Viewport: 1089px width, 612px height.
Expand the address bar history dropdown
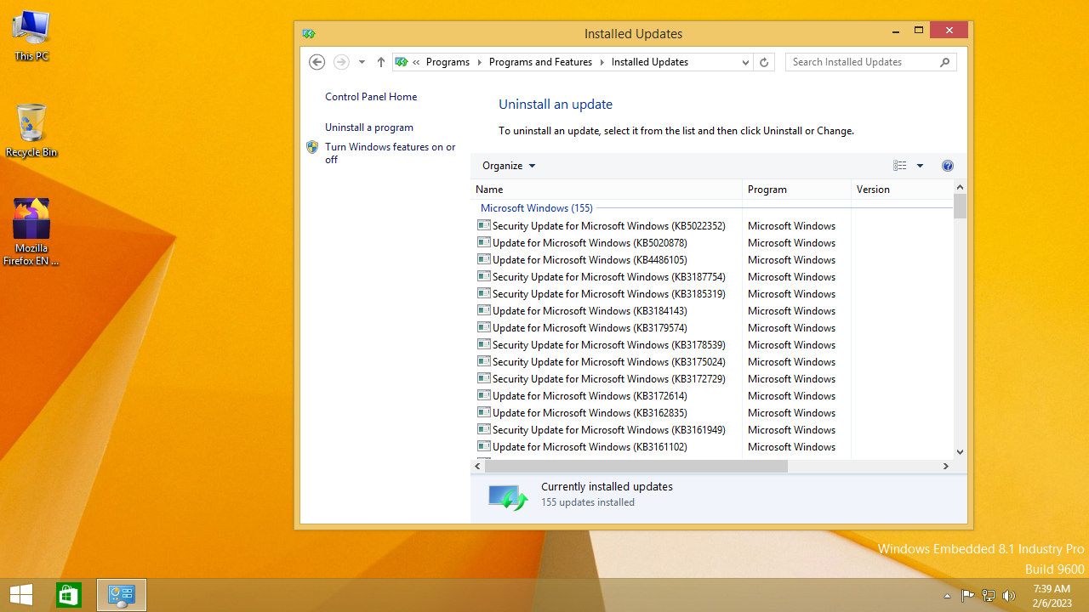[x=745, y=62]
